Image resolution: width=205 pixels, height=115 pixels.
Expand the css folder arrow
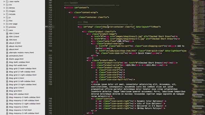point(4,4)
